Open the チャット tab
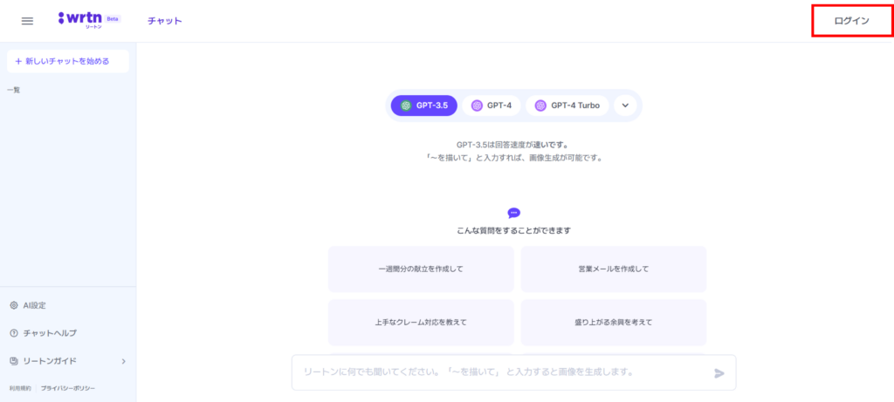 (165, 21)
